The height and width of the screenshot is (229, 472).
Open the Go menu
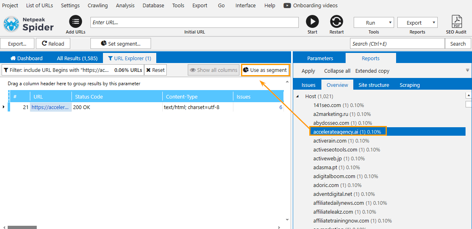[221, 5]
